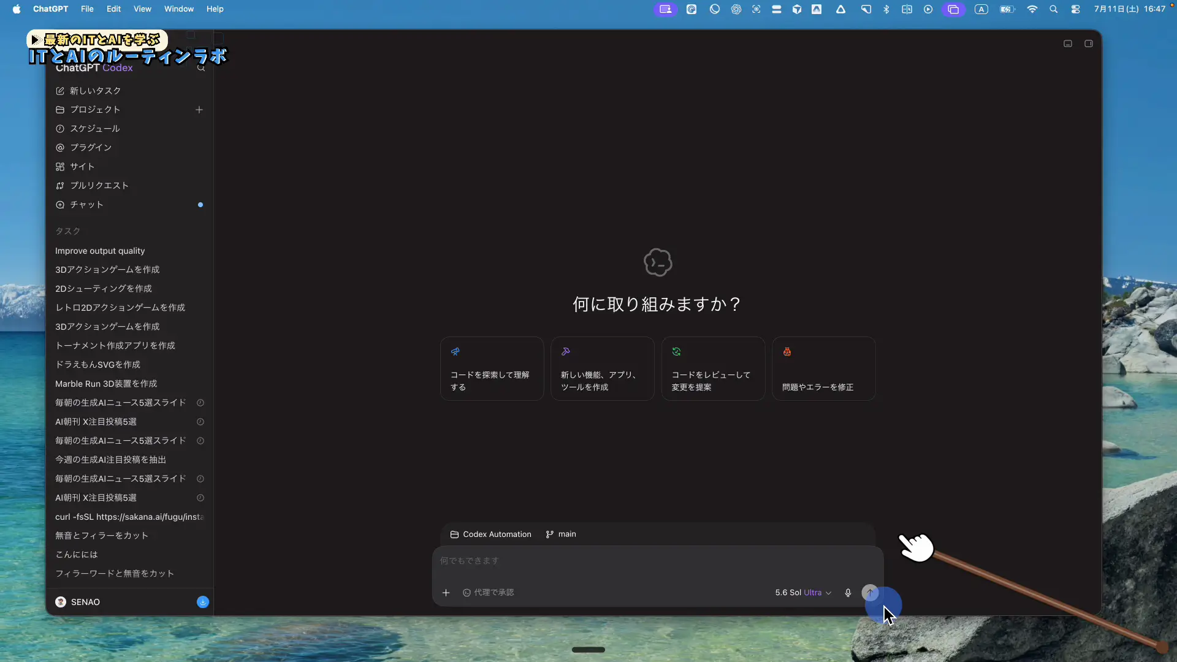The height and width of the screenshot is (662, 1177).
Task: Switch the main git branch selector
Action: [x=561, y=535]
